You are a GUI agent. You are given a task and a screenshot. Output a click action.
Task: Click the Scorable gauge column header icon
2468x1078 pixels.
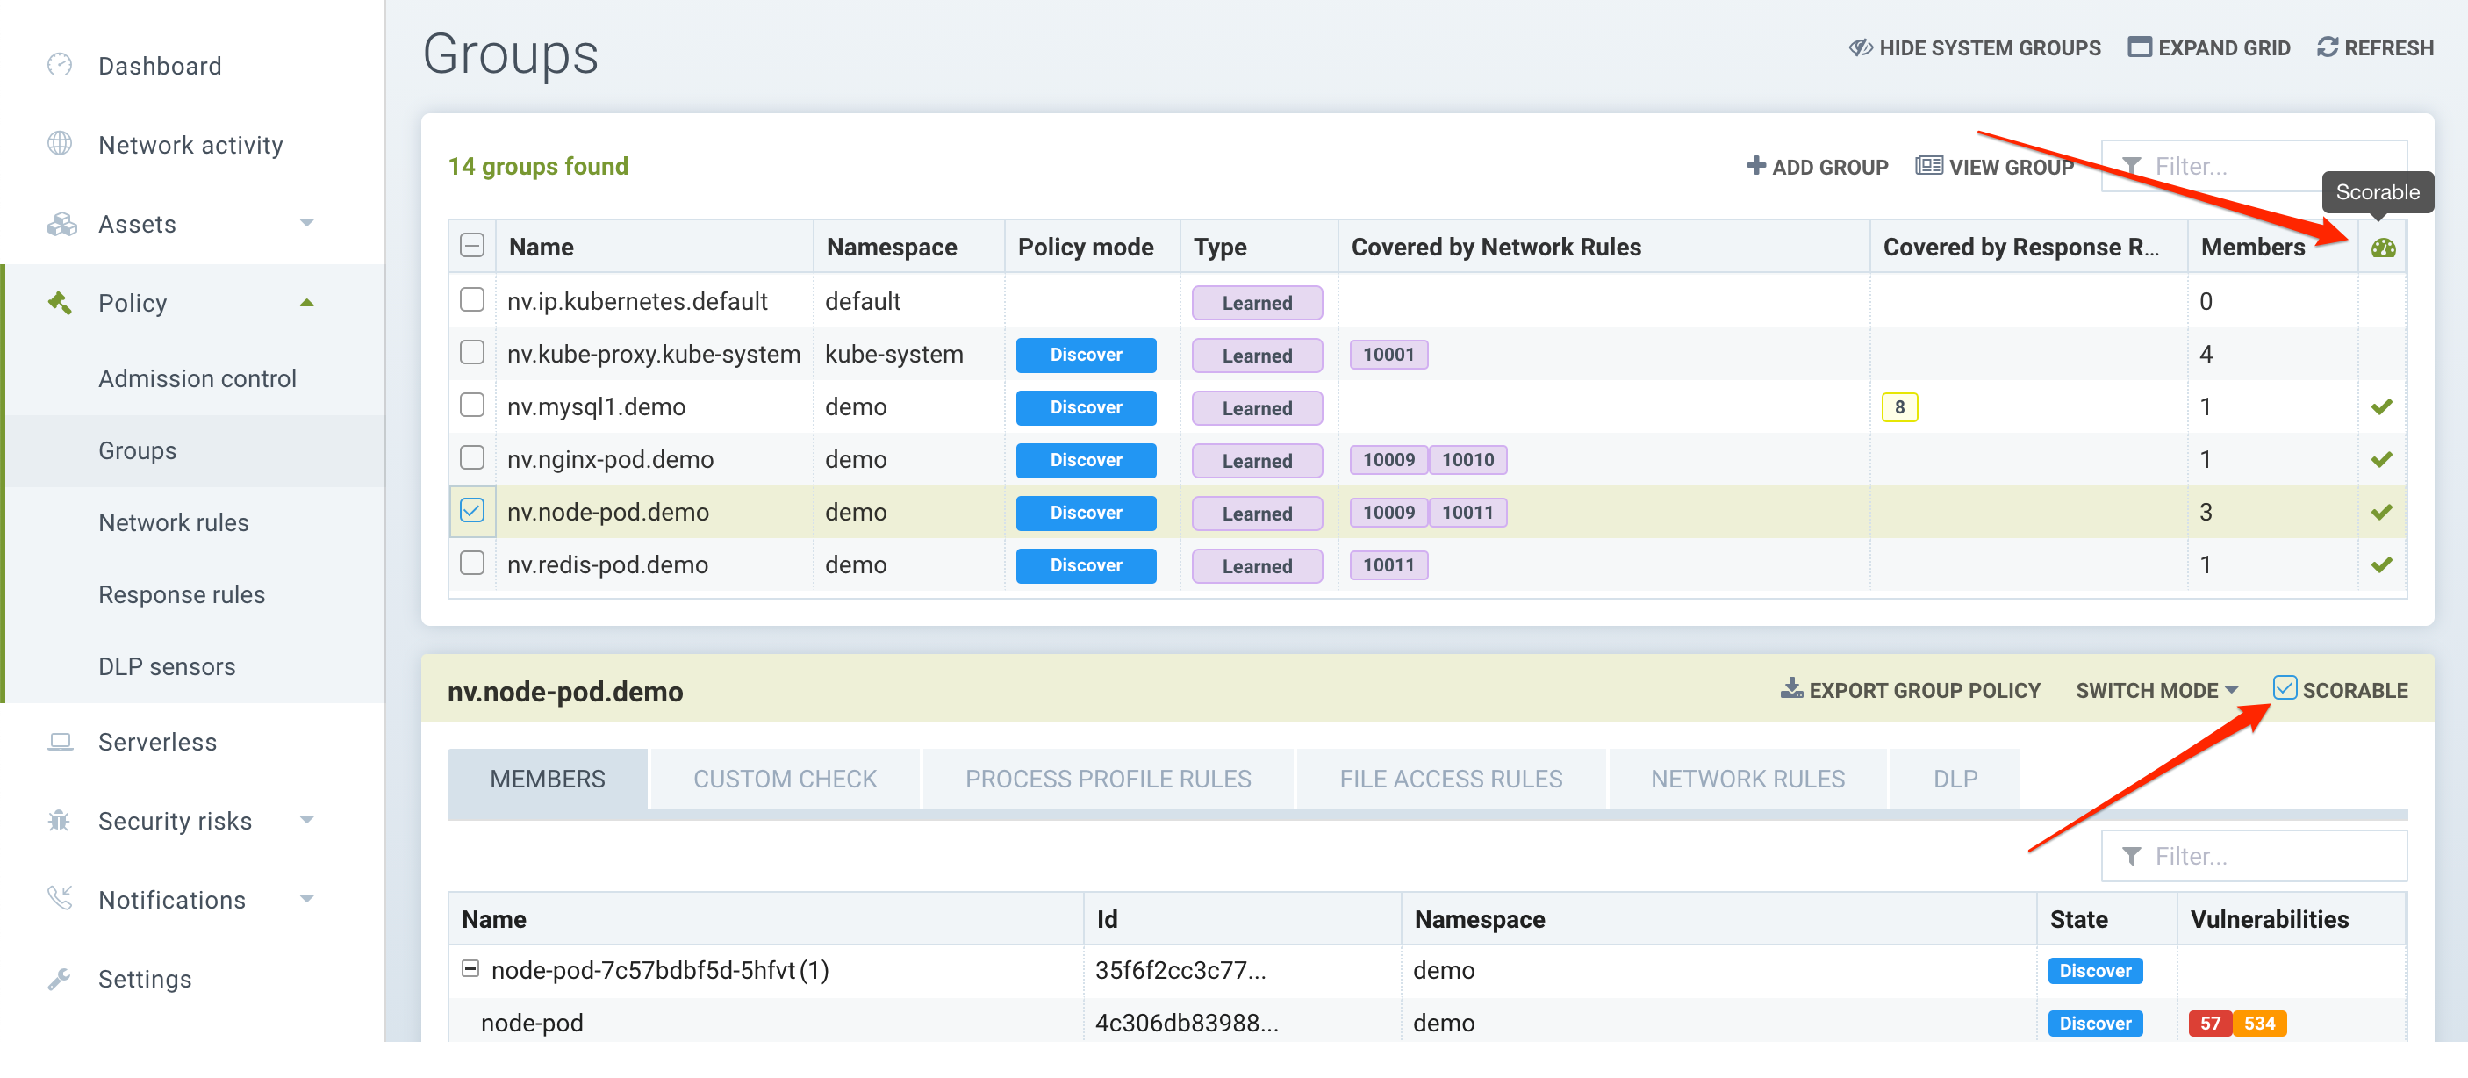[x=2382, y=248]
